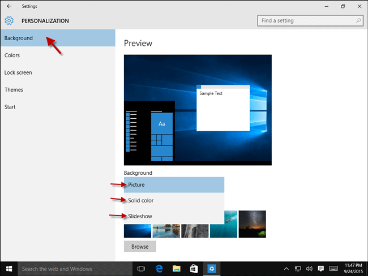Open the Windows Start button

9,269
